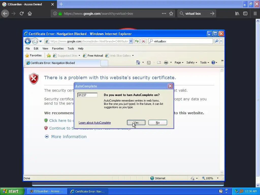
Task: Expand the Print dropdown arrow in IE
Action: (x=171, y=62)
